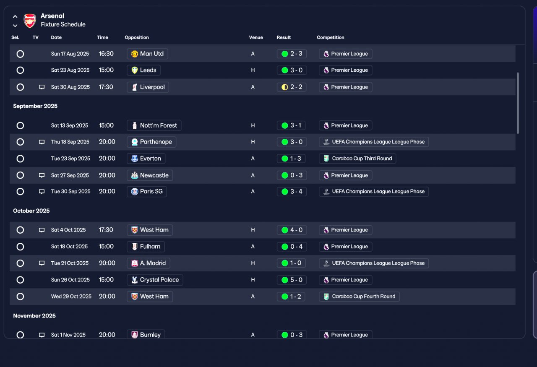Click the TV icon on the Liverpool row
The image size is (537, 367).
click(x=42, y=87)
